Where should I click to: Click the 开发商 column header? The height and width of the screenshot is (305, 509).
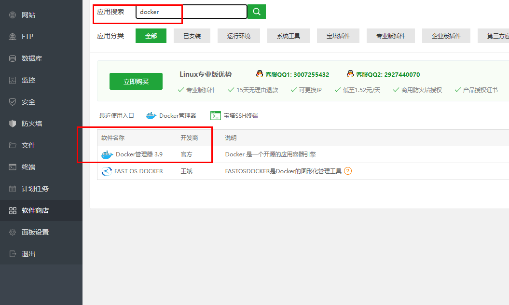(189, 138)
